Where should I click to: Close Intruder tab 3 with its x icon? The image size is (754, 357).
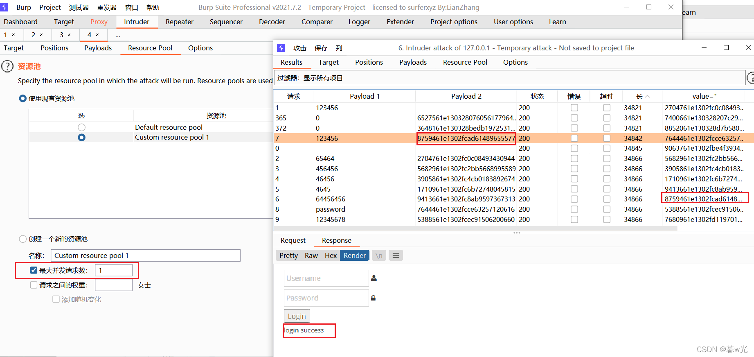point(69,35)
